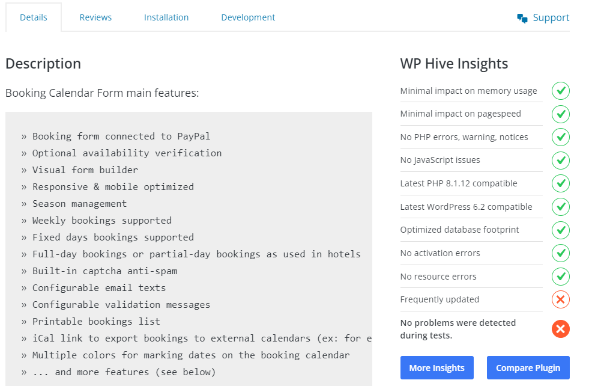
Task: Click 'Configurable email texts' line
Action: click(94, 288)
